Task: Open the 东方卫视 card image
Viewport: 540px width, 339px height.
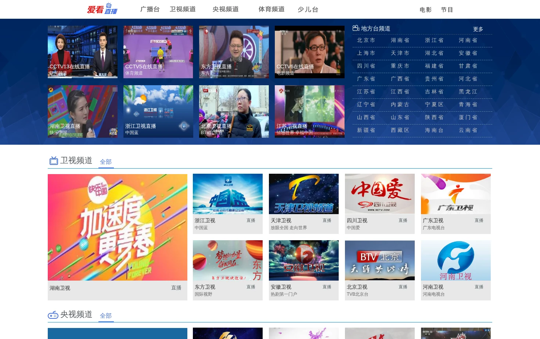Action: pos(228,260)
